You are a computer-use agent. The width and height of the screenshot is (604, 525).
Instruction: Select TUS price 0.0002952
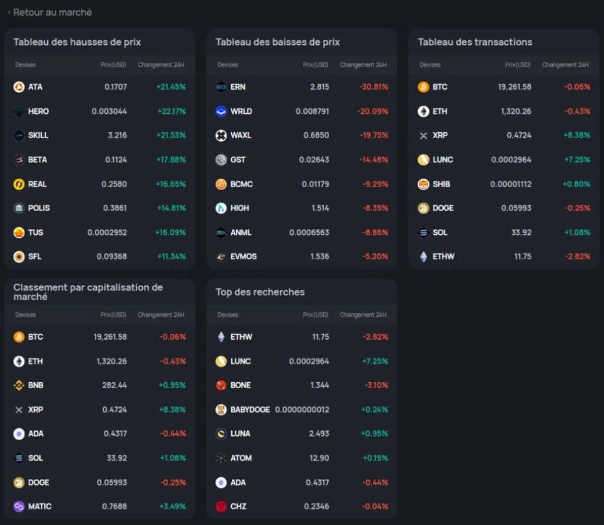pos(107,232)
